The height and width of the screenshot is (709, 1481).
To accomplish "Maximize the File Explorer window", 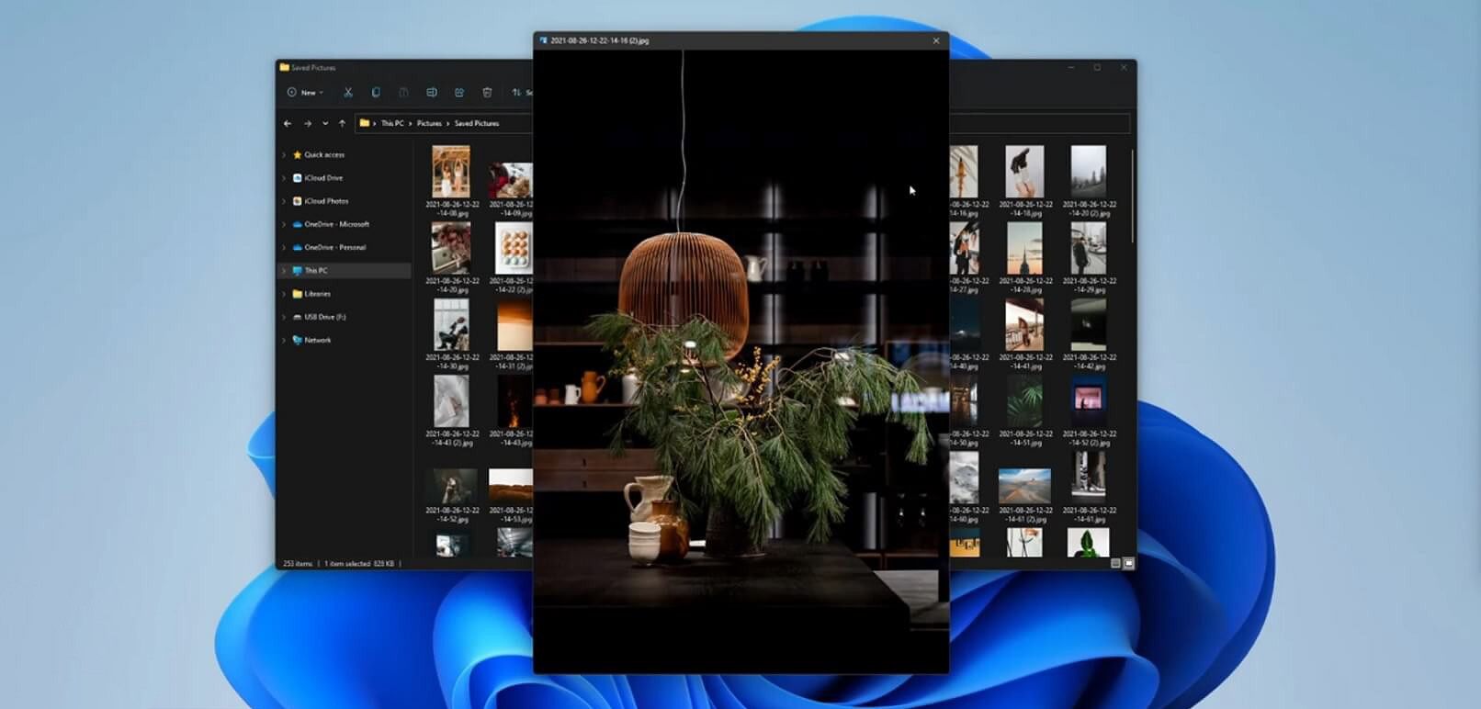I will (1097, 67).
